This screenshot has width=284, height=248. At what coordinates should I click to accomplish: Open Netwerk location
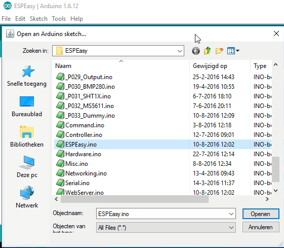point(27,197)
